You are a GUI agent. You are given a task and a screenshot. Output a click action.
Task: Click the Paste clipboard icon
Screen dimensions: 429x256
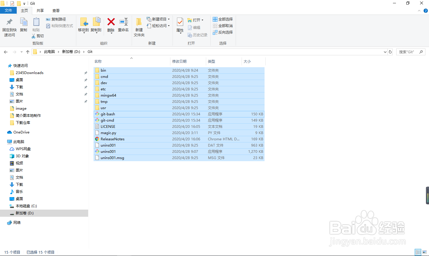[36, 22]
